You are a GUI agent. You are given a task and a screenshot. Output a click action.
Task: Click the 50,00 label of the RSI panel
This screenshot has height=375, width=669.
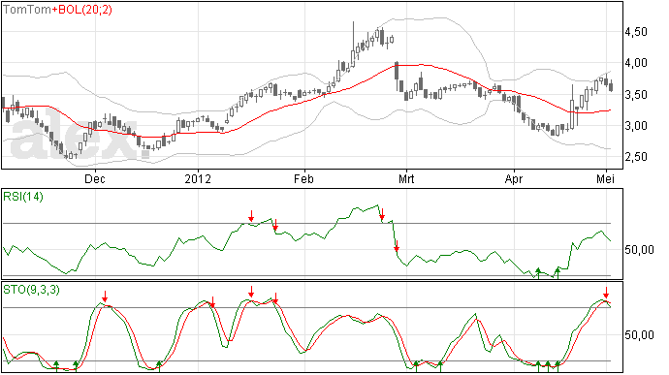point(639,250)
